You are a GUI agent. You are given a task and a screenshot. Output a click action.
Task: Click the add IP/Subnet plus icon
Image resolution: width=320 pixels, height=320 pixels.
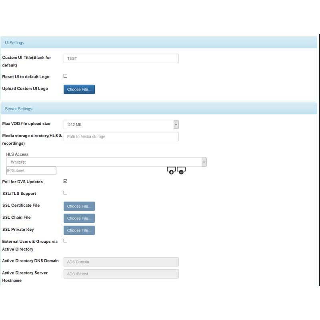(171, 171)
